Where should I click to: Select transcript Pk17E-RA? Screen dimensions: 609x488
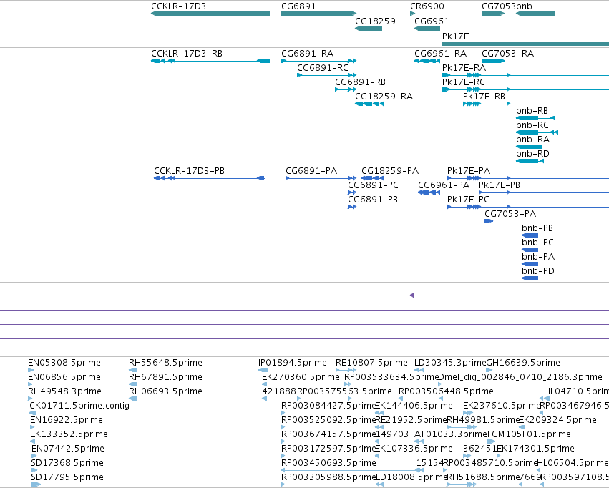click(x=525, y=75)
